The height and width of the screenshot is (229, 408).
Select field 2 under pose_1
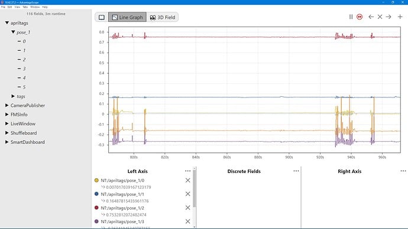24,60
